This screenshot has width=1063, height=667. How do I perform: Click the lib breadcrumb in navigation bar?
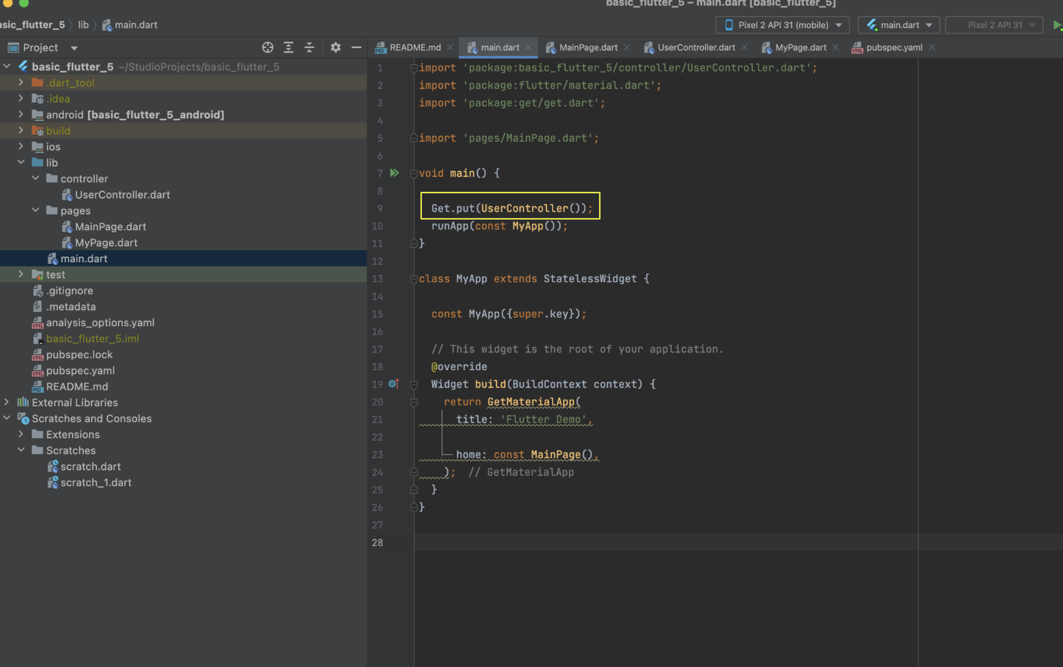point(83,25)
